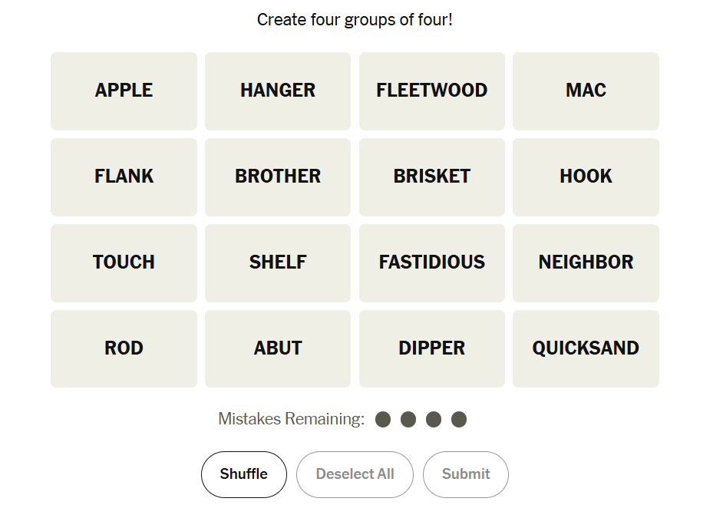Image resolution: width=713 pixels, height=528 pixels.
Task: Shuffle the word tiles
Action: 243,474
